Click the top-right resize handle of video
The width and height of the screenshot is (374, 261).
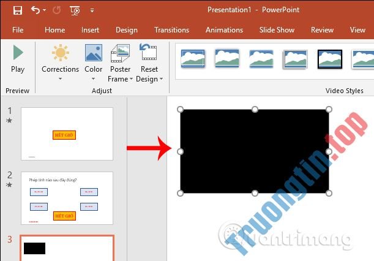click(329, 110)
